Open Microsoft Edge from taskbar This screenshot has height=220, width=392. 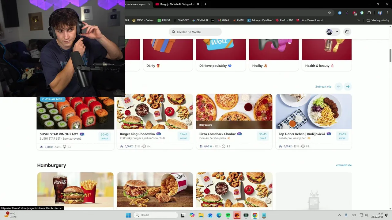(x=219, y=215)
